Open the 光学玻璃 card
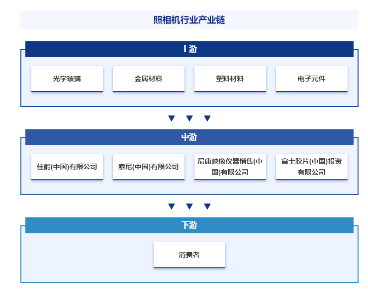Image resolution: width=368 pixels, height=289 pixels. (67, 79)
